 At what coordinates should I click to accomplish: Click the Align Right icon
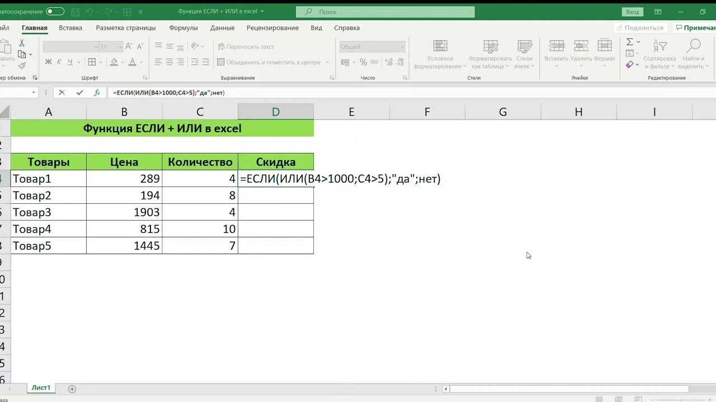[181, 62]
